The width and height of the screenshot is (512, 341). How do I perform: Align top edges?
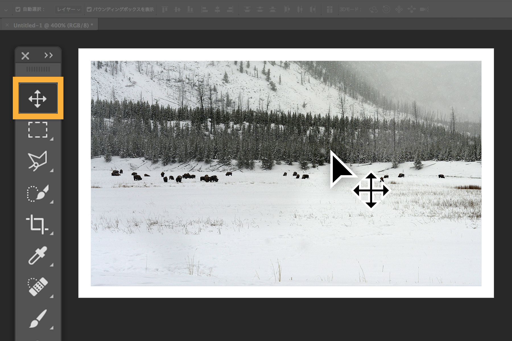165,9
